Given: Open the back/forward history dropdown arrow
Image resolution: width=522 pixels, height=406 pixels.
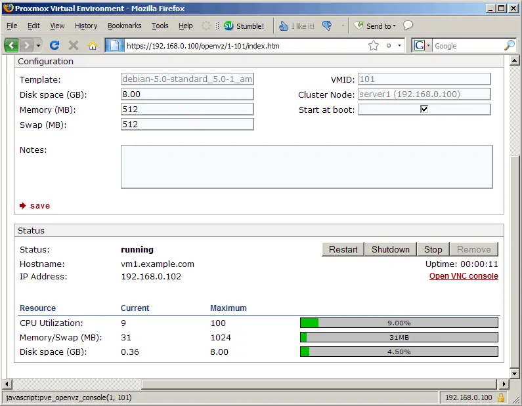Looking at the screenshot, I should (x=38, y=45).
